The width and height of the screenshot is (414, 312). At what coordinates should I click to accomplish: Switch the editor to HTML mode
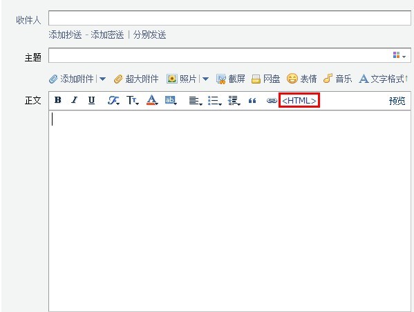click(299, 101)
